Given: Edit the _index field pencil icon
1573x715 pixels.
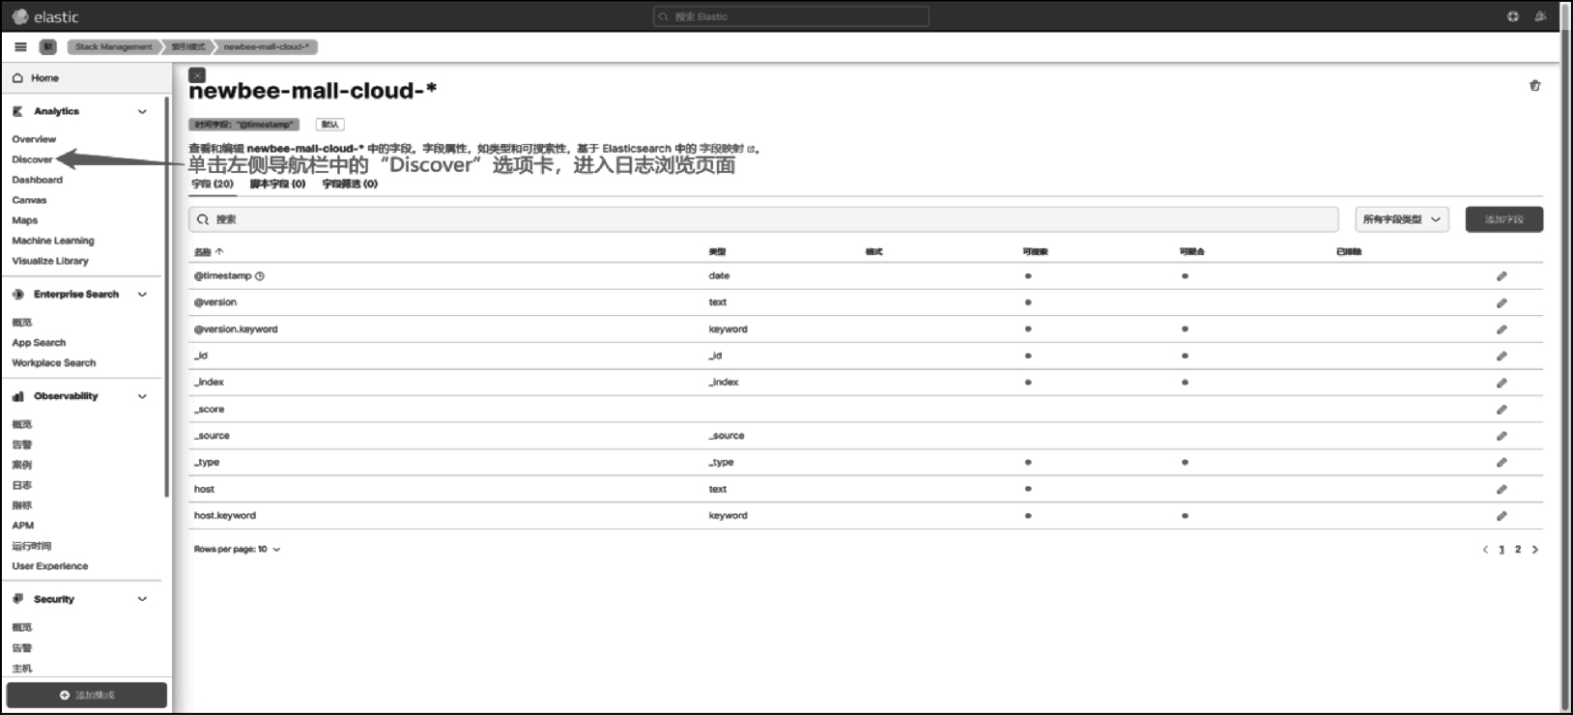Looking at the screenshot, I should click(1501, 383).
